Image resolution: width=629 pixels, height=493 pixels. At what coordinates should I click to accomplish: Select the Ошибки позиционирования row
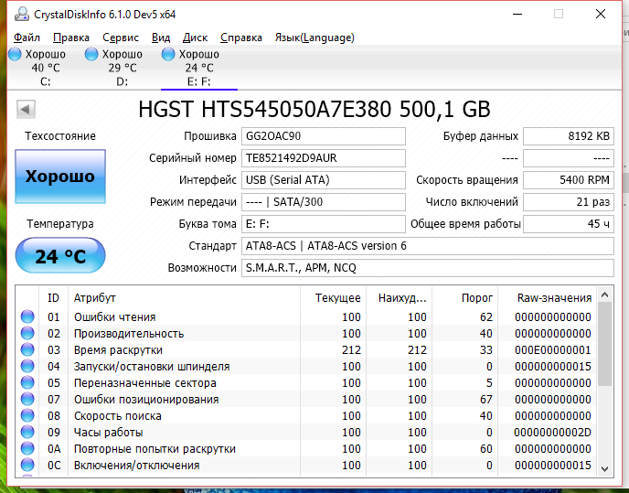306,399
